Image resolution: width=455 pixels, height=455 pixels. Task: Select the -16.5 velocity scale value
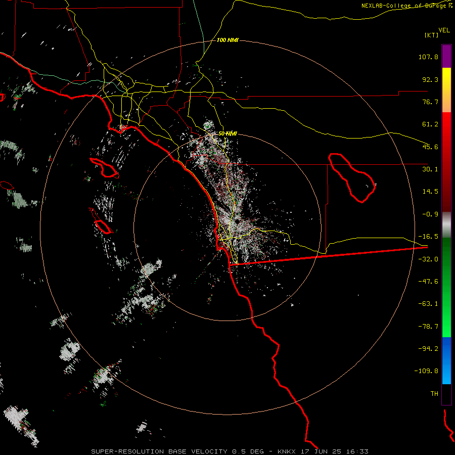pyautogui.click(x=428, y=237)
